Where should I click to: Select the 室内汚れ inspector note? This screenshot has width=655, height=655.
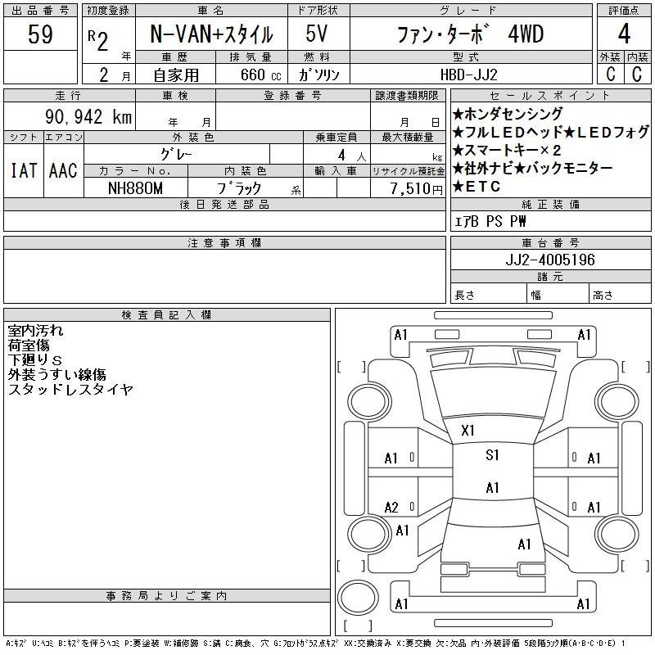tap(35, 331)
